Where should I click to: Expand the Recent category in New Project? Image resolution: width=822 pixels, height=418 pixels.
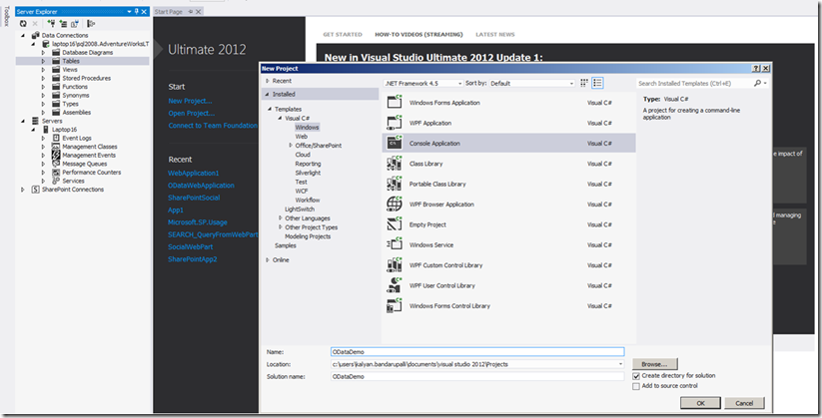[x=268, y=81]
